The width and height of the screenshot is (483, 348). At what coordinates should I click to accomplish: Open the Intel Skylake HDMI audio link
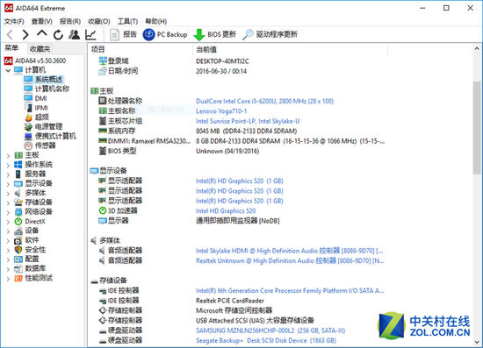point(290,251)
